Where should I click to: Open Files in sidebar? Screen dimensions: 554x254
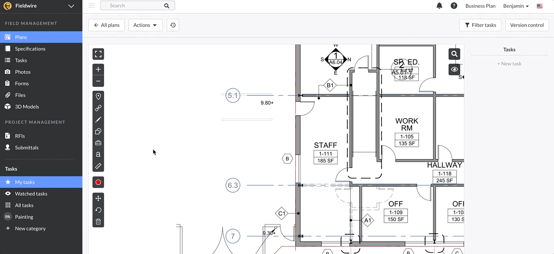[41, 95]
